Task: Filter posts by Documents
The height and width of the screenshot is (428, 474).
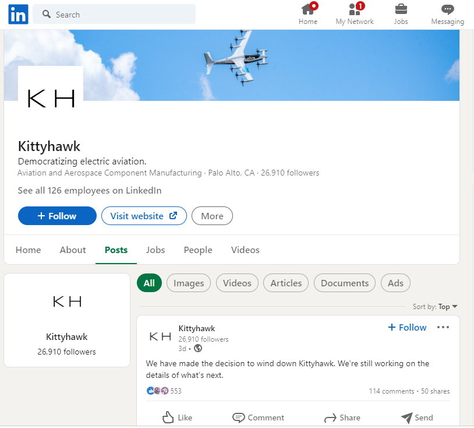Action: pos(345,283)
